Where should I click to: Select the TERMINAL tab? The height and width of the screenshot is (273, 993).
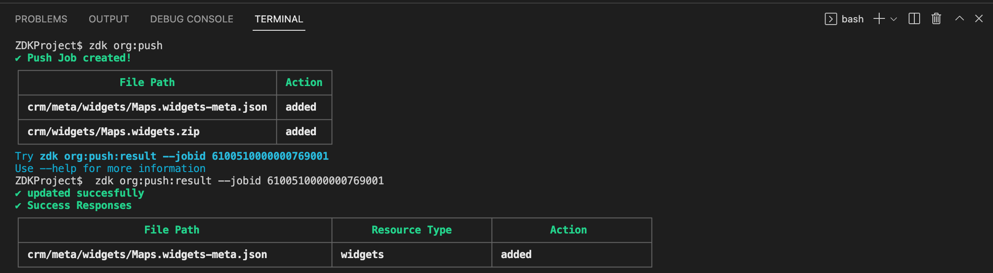coord(279,19)
